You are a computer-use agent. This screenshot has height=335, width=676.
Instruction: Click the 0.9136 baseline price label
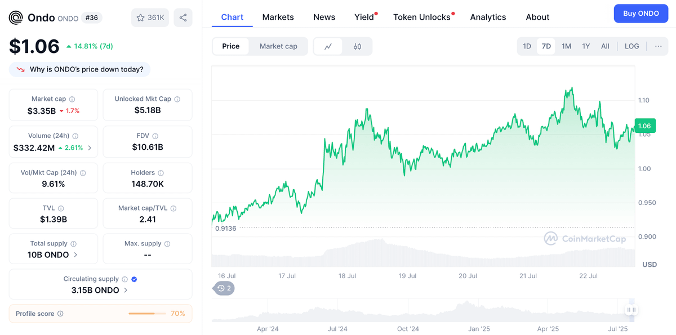click(x=226, y=229)
